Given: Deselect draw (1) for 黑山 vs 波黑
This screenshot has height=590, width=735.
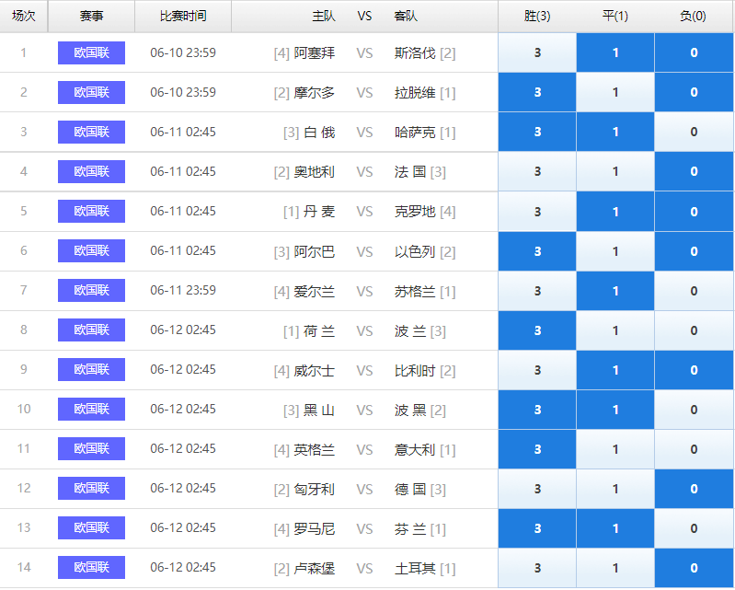Looking at the screenshot, I should pyautogui.click(x=615, y=410).
